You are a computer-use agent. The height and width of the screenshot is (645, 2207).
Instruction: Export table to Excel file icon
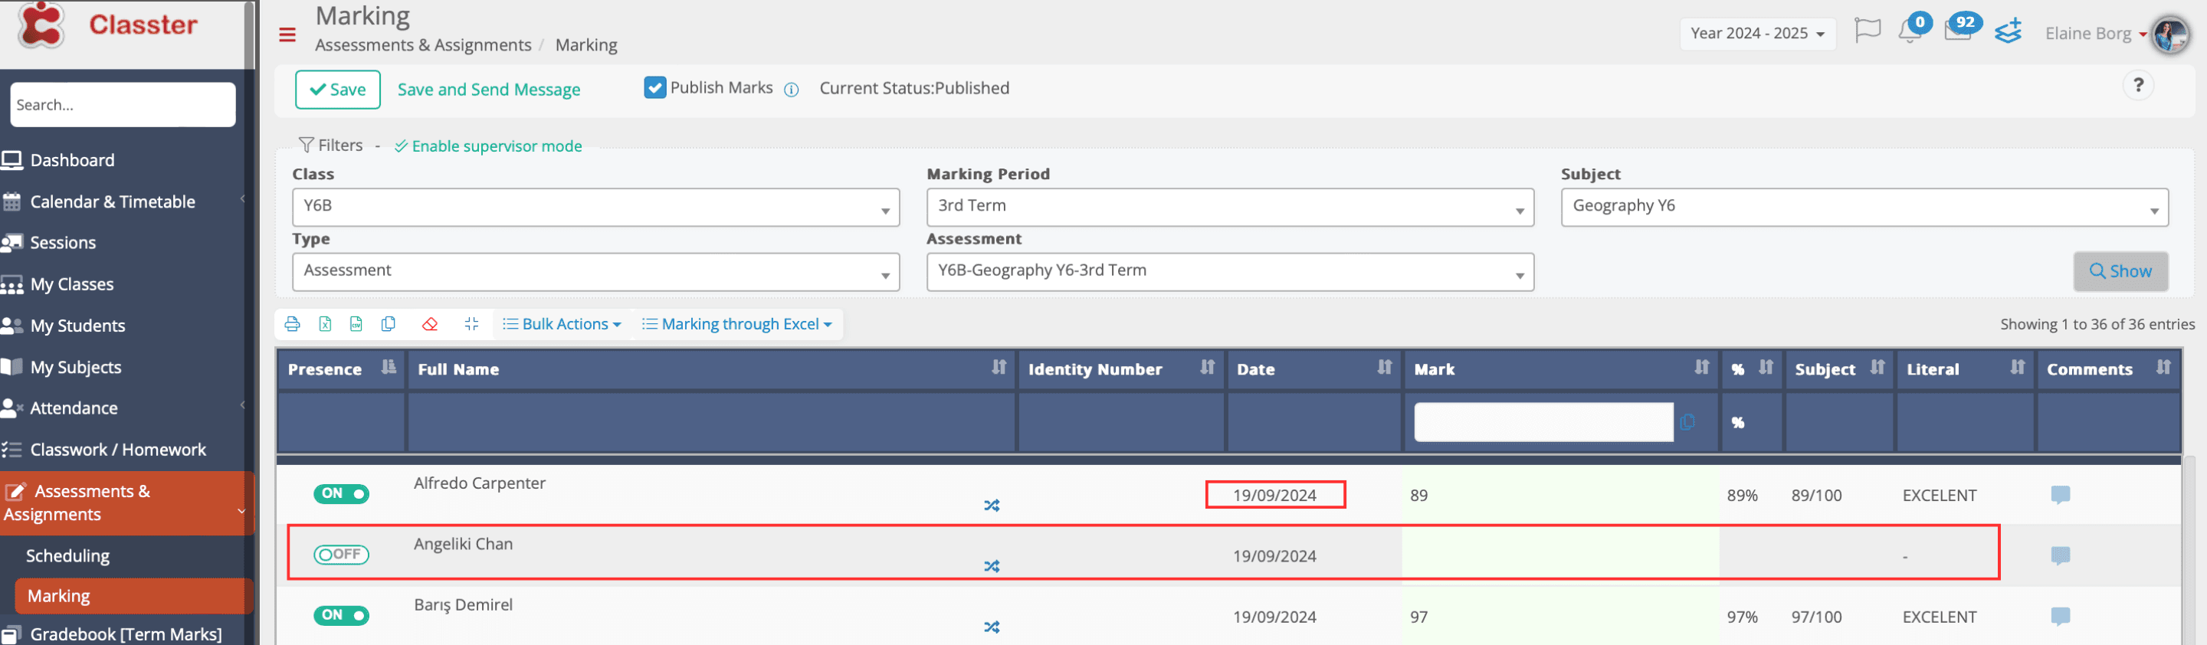coord(326,324)
